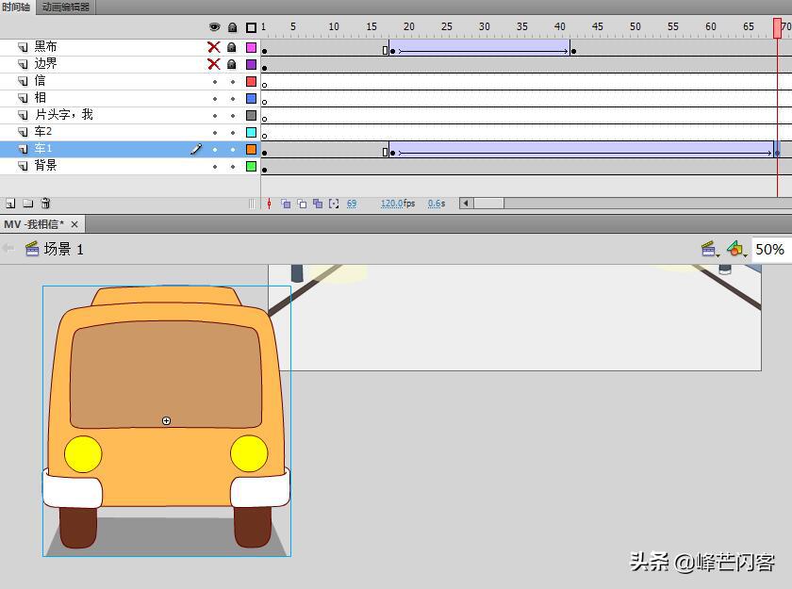792x589 pixels.
Task: Click the 场景 1 breadcrumb
Action: pos(62,250)
